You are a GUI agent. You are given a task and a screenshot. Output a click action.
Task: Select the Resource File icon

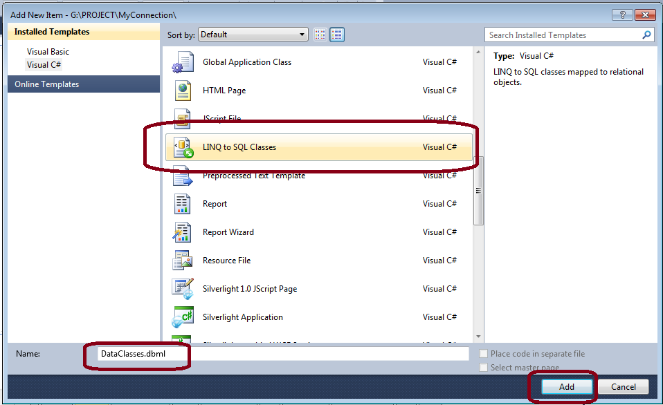click(183, 261)
